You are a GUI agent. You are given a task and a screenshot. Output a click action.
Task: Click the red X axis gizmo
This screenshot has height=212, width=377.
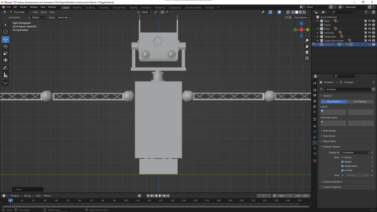click(x=301, y=29)
